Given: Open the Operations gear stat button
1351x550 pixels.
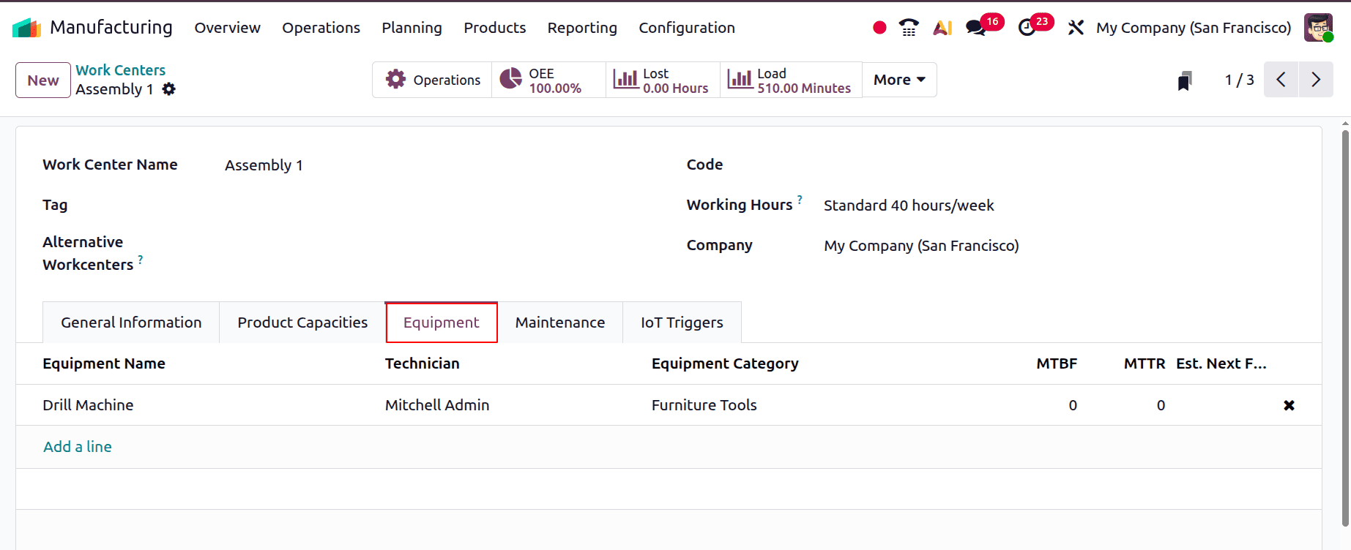Looking at the screenshot, I should coord(432,80).
